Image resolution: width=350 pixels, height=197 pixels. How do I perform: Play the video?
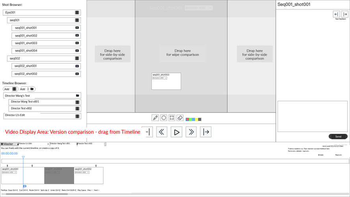pyautogui.click(x=176, y=132)
